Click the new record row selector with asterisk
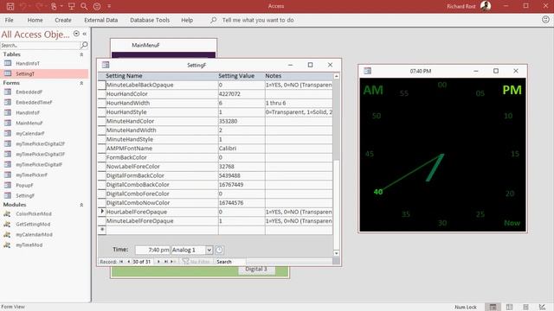 pos(102,230)
